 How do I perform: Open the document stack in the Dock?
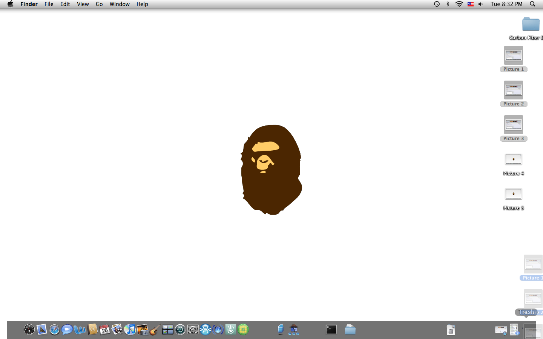(451, 330)
